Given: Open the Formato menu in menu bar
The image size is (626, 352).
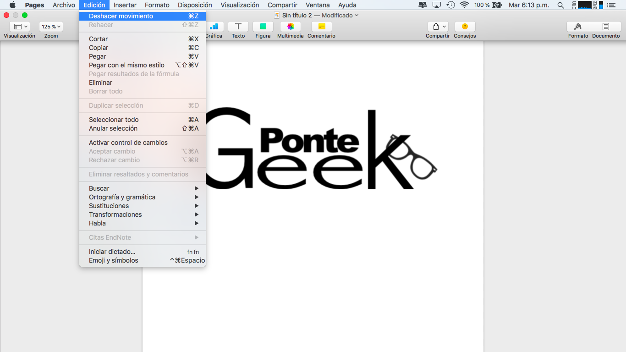Looking at the screenshot, I should point(157,5).
